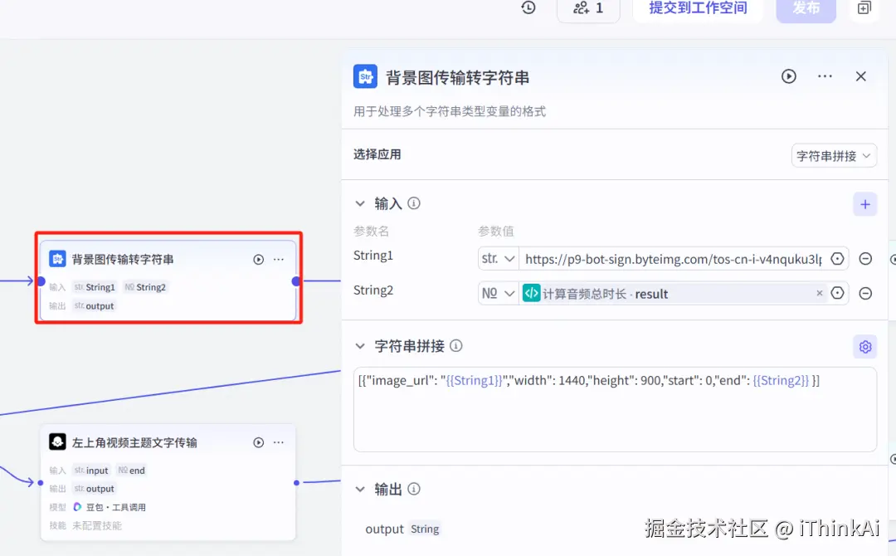Run the 背景图传输转字符串 node via its play icon
Viewport: 896px width, 556px height.
coord(788,76)
